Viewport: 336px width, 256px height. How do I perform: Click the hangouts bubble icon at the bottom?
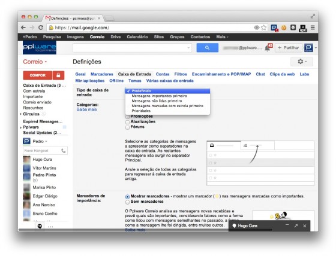[40, 226]
